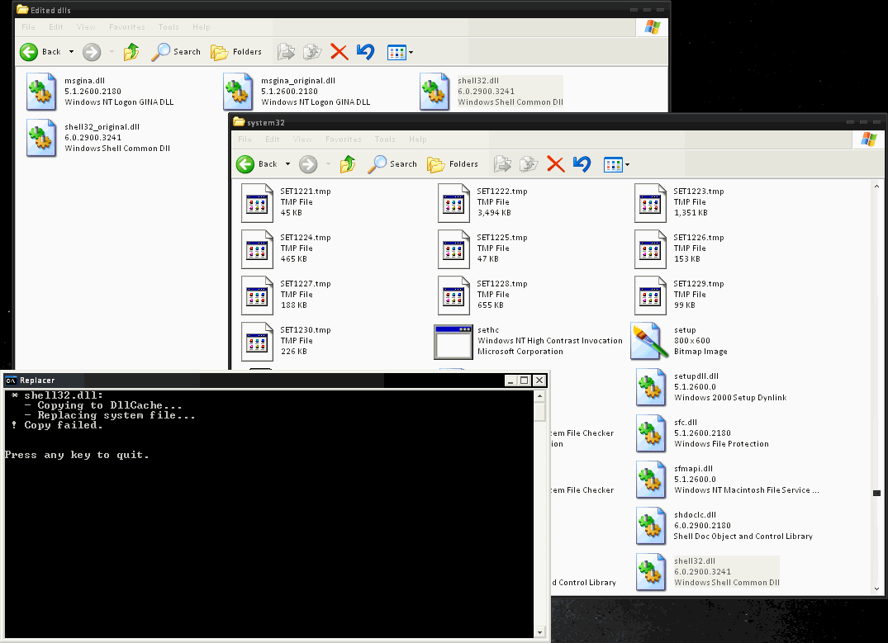Open File menu in Edited dlls window

click(x=28, y=26)
